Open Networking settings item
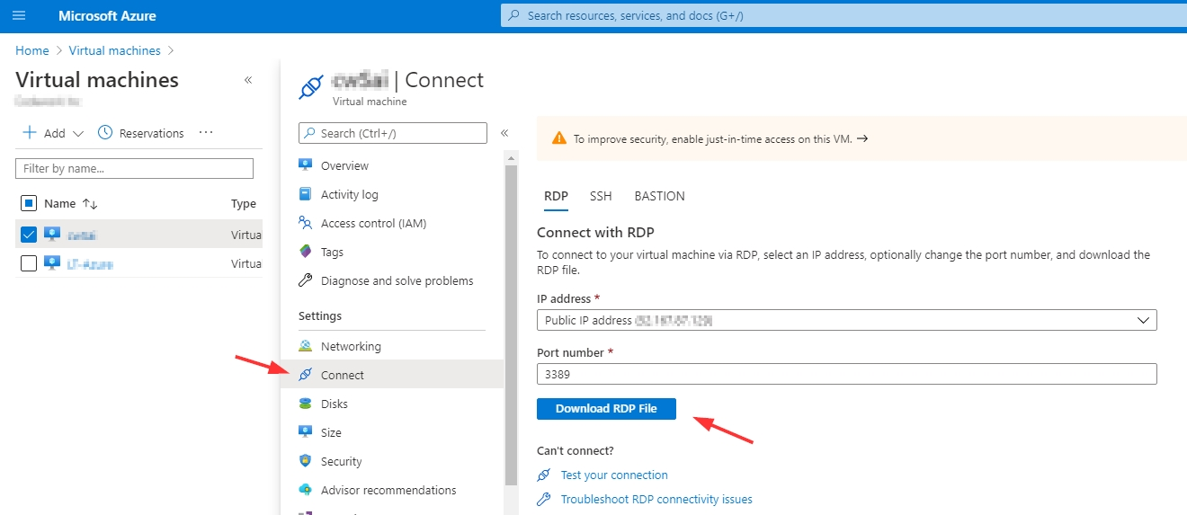Screen dimensions: 1187x515 pos(351,346)
